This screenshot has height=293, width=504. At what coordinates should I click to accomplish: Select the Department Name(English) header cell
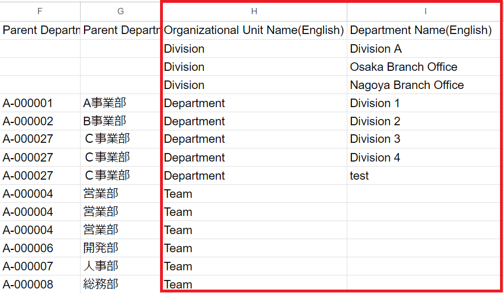421,31
